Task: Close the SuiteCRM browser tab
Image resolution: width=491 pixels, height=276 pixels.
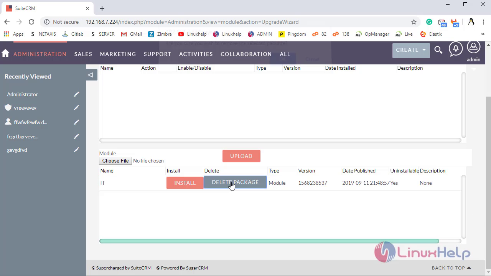Action: pos(87,8)
